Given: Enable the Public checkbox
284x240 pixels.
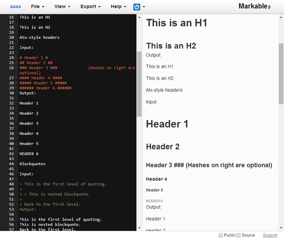Looking at the screenshot, I should [x=221, y=235].
